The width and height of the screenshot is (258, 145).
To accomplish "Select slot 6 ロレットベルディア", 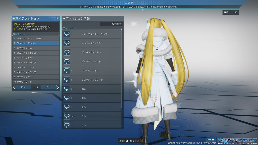I will click(36, 63).
